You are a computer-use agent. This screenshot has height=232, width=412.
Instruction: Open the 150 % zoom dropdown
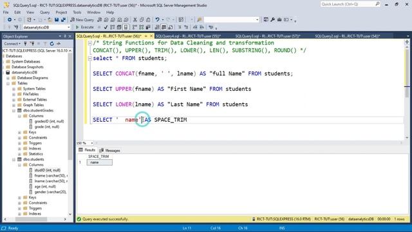91,143
